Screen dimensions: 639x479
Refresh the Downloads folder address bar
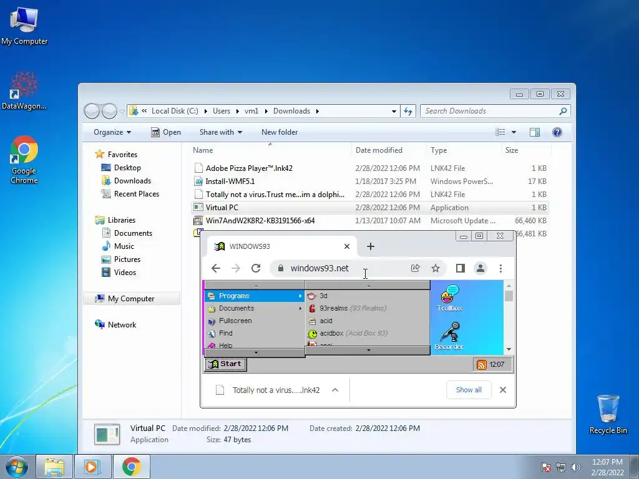point(408,111)
